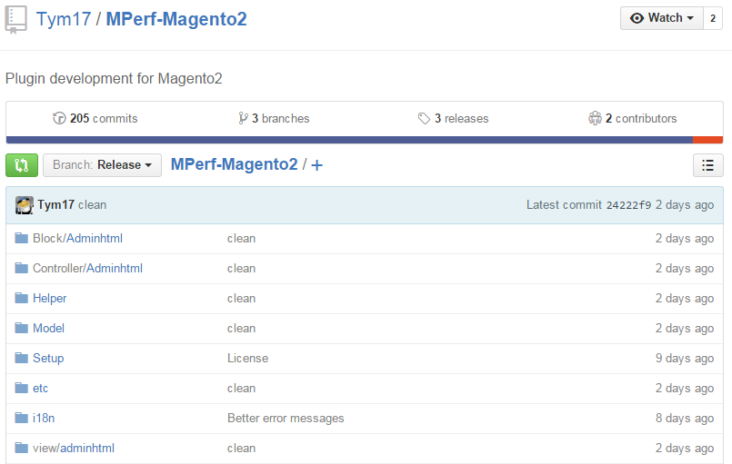This screenshot has width=732, height=464.
Task: Open the Watch dropdown button
Action: [661, 18]
